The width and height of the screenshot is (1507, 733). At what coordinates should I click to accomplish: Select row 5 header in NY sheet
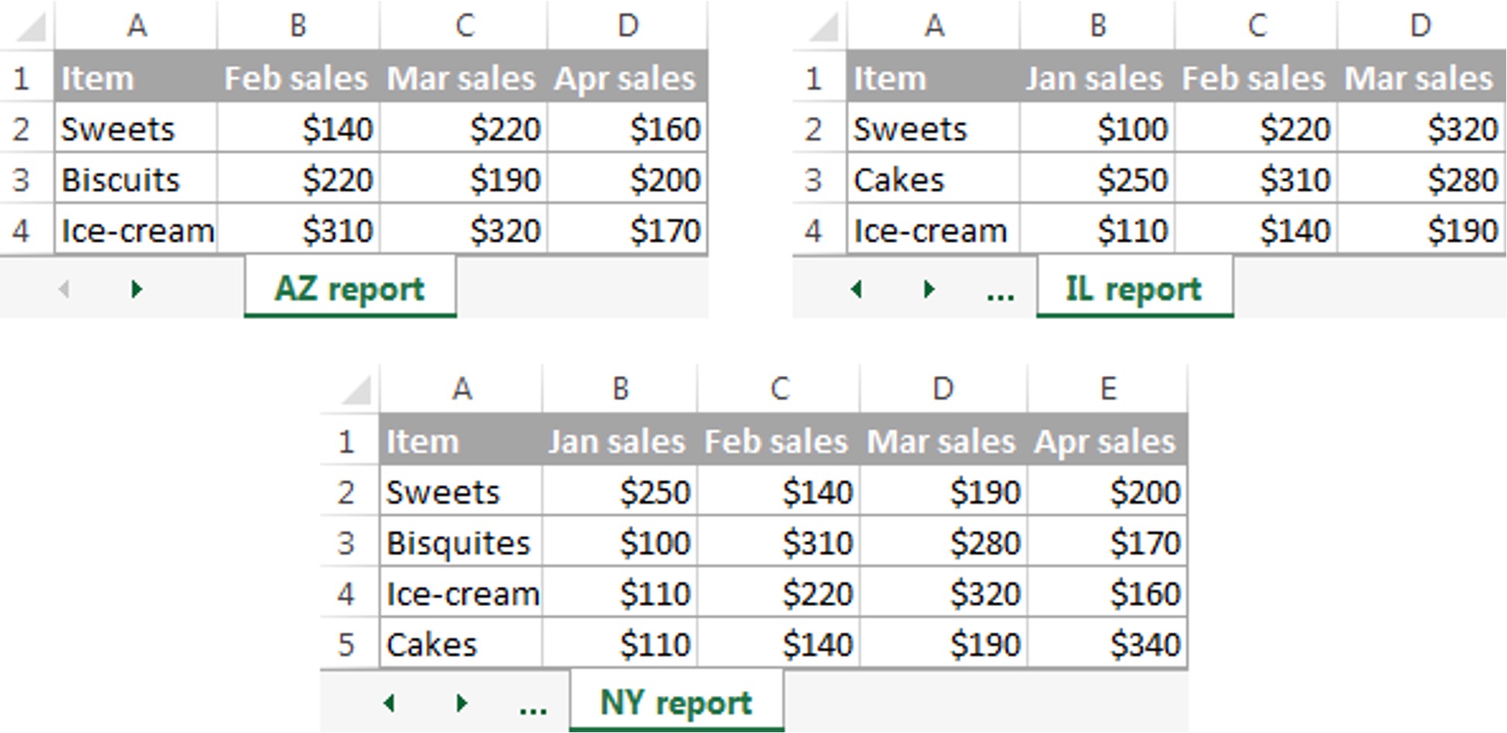click(x=347, y=645)
